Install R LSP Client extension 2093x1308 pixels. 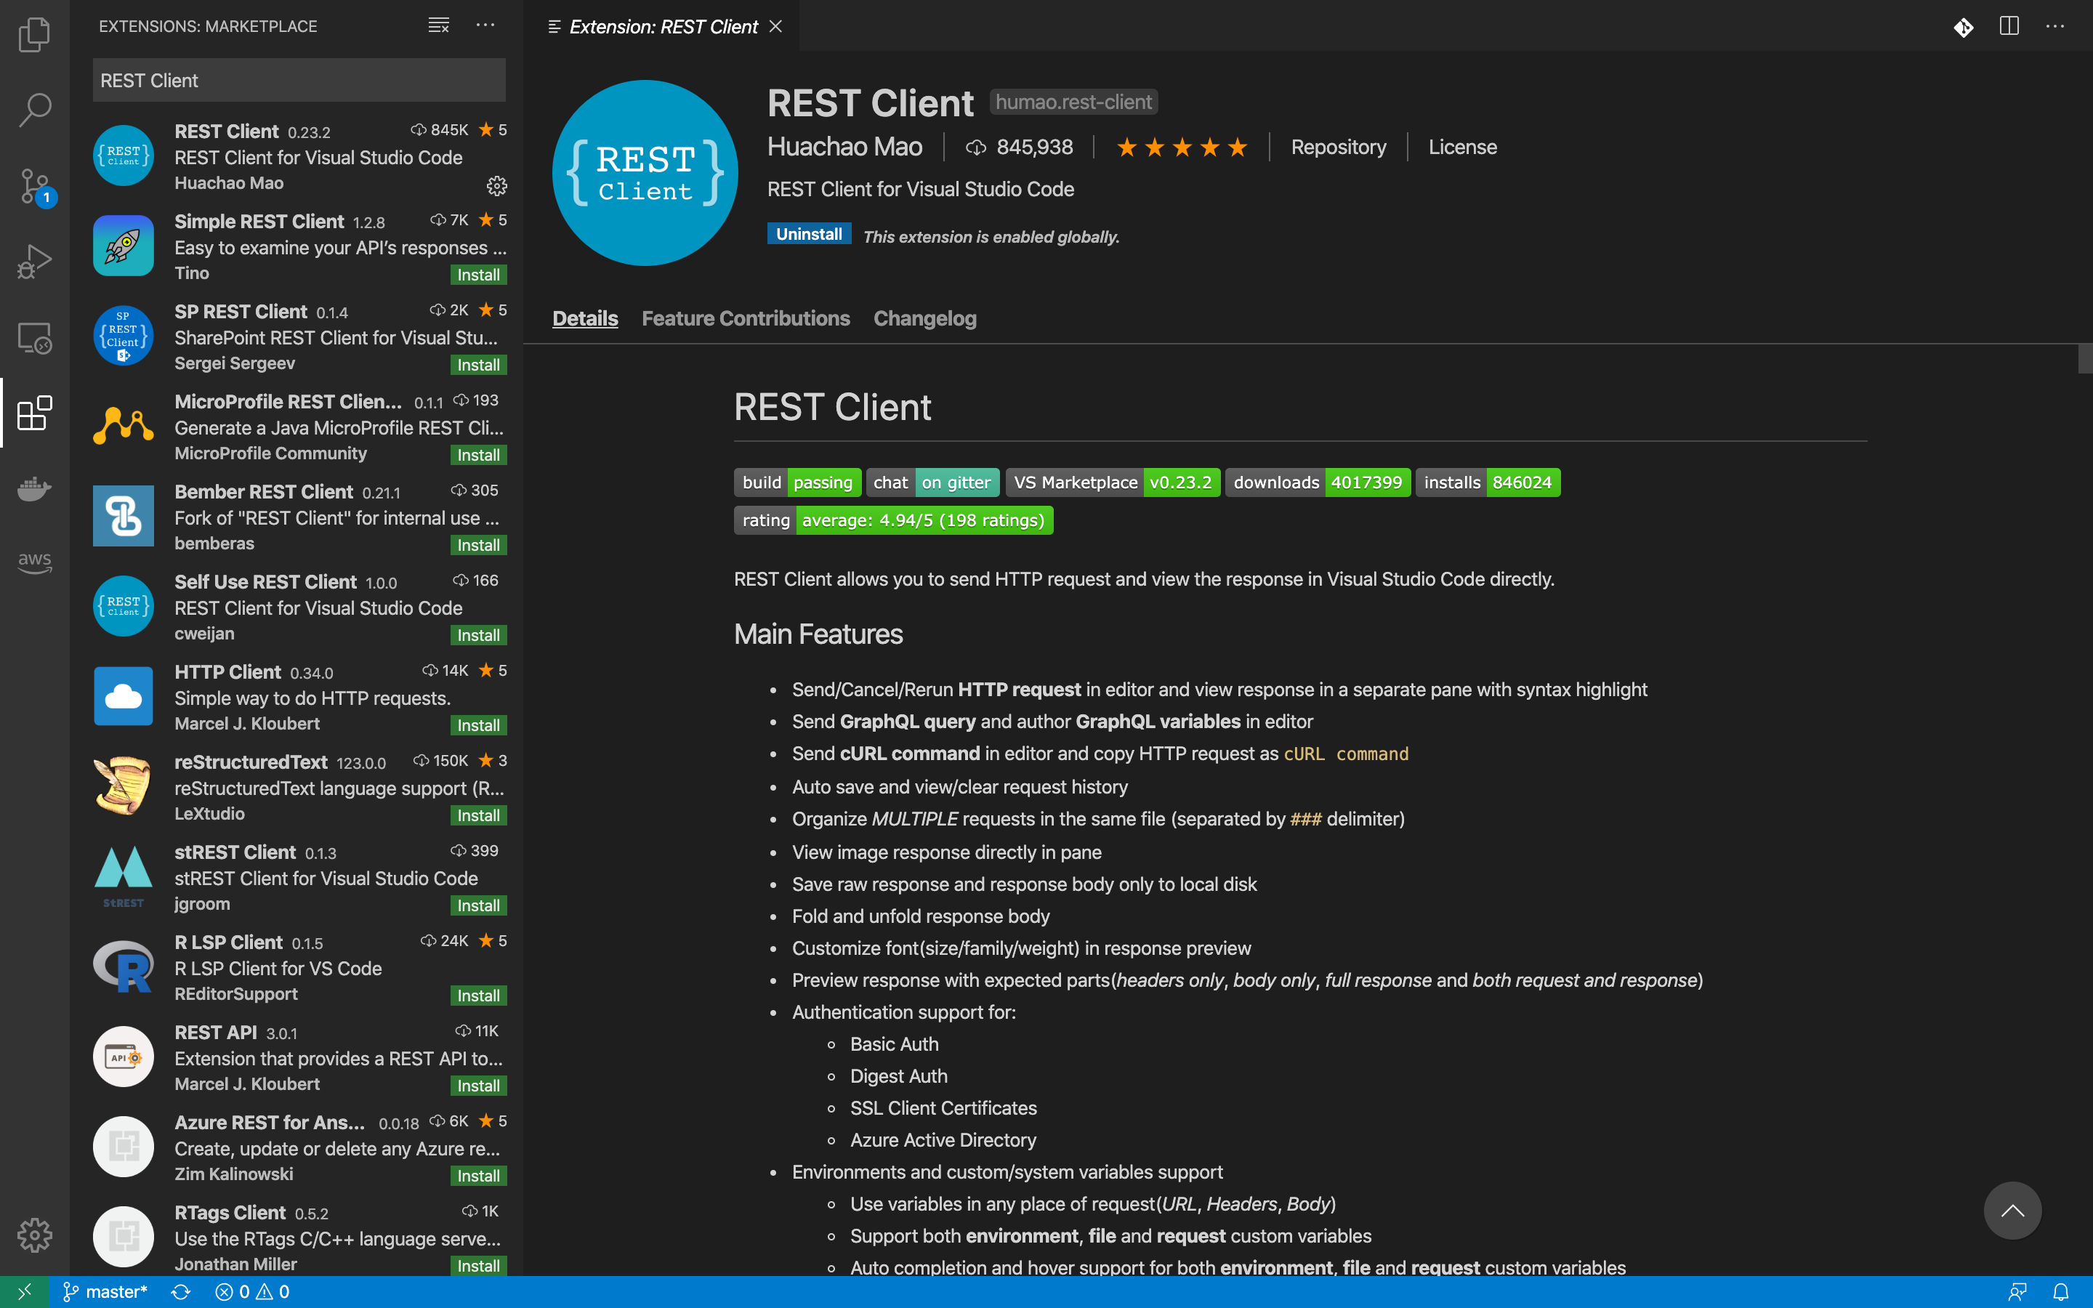(x=478, y=995)
